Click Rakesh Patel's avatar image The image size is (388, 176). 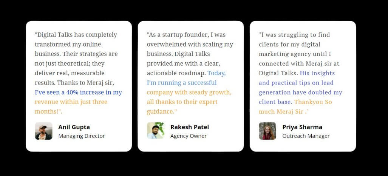155,131
